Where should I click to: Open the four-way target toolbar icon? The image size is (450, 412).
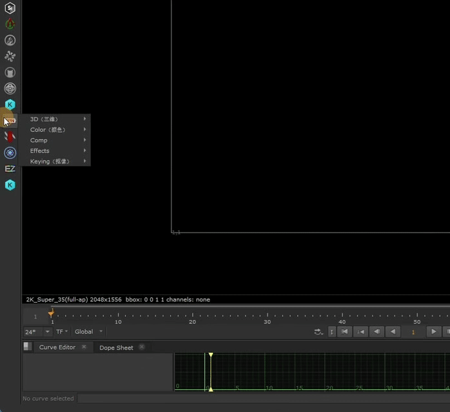click(x=10, y=89)
